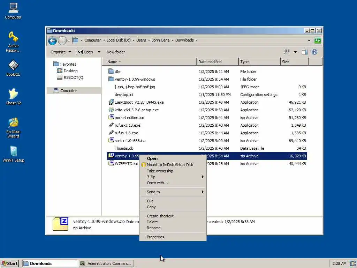Click the Start button
Screen dimensions: 357x268
9,263
